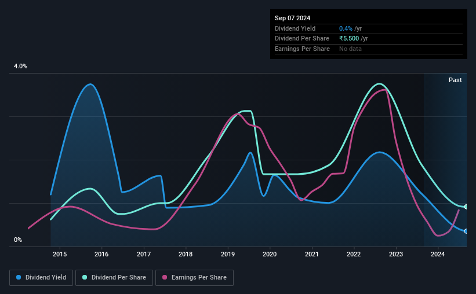Click the Earnings Per Share tooltip row label
This screenshot has height=294, width=476.
click(x=302, y=49)
